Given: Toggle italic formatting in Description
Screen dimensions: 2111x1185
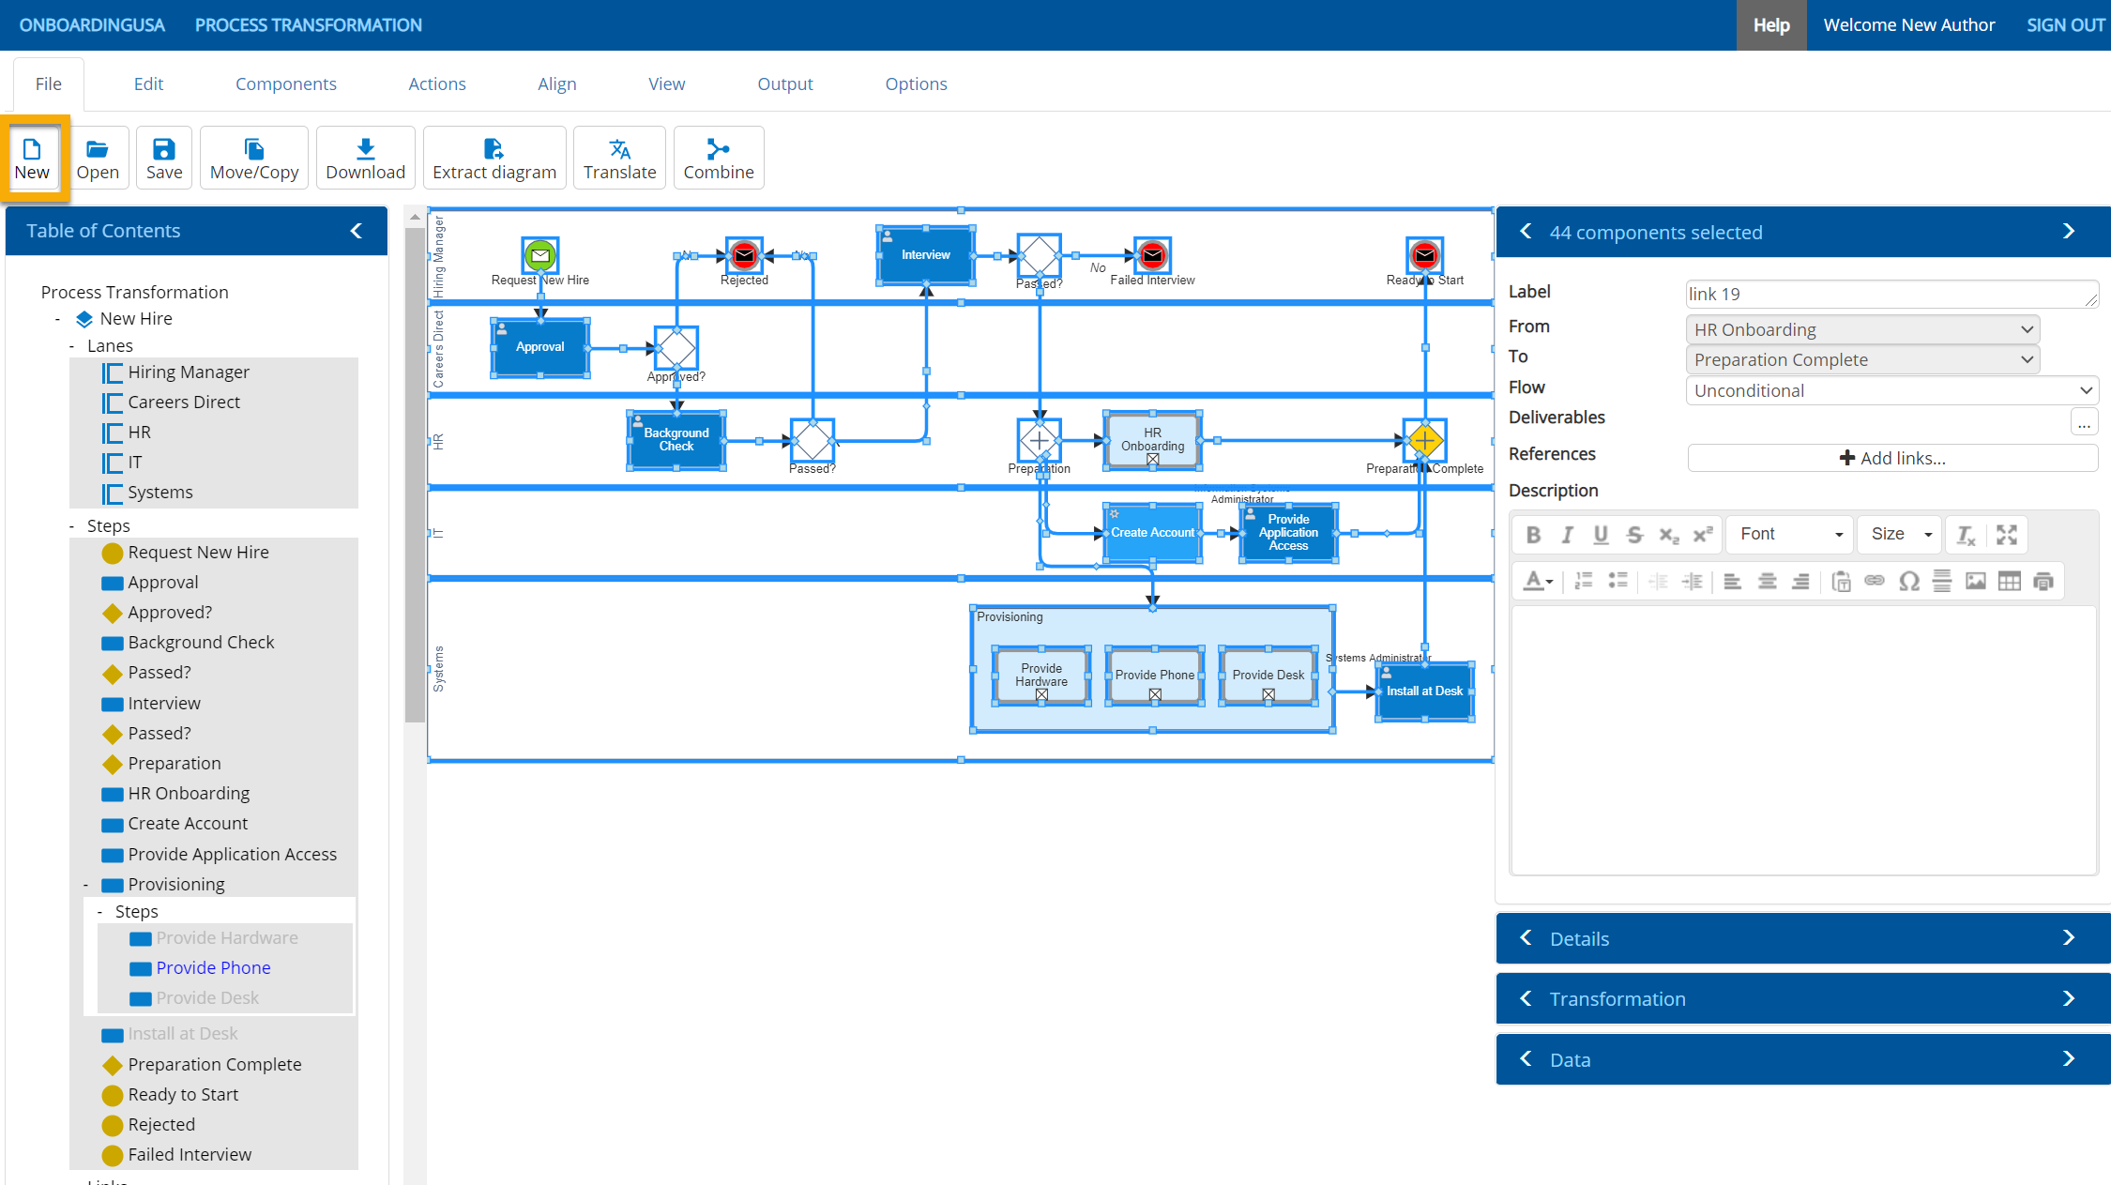Looking at the screenshot, I should pos(1567,535).
